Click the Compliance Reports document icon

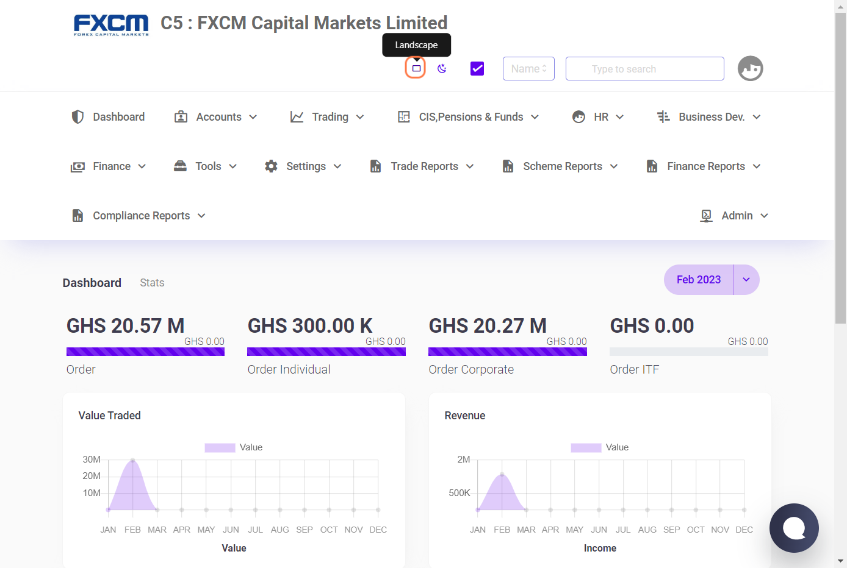[77, 215]
